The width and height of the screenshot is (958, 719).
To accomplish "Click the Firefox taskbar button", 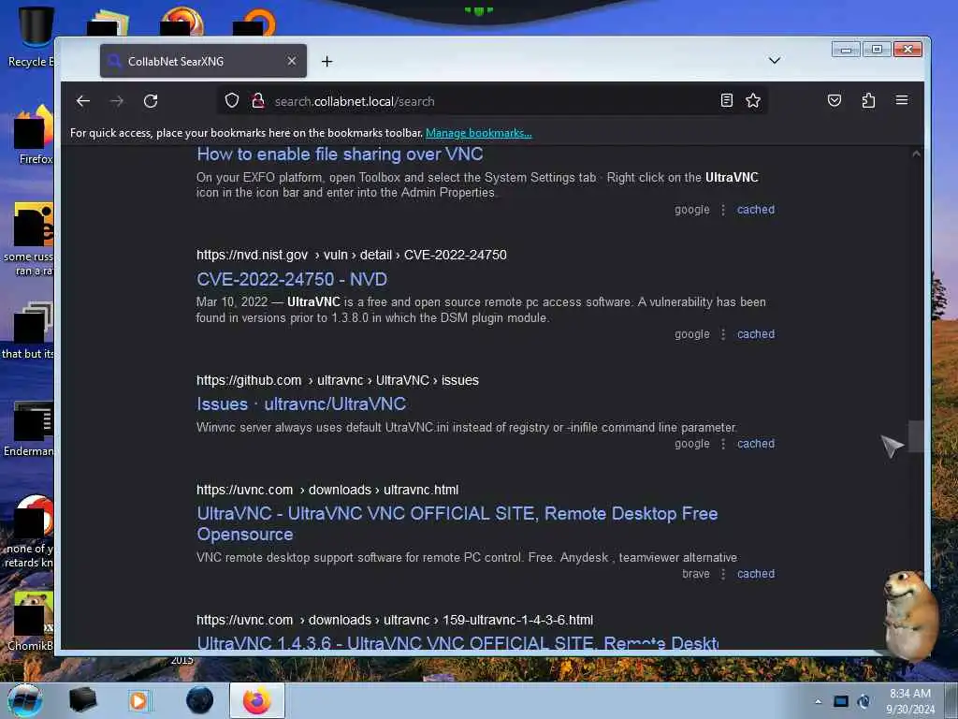I will pyautogui.click(x=257, y=700).
